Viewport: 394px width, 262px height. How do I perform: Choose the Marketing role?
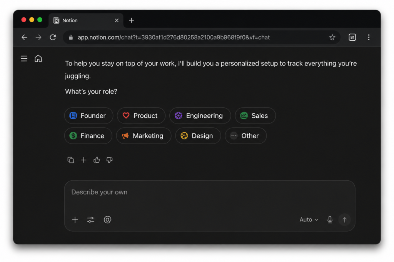pos(144,135)
